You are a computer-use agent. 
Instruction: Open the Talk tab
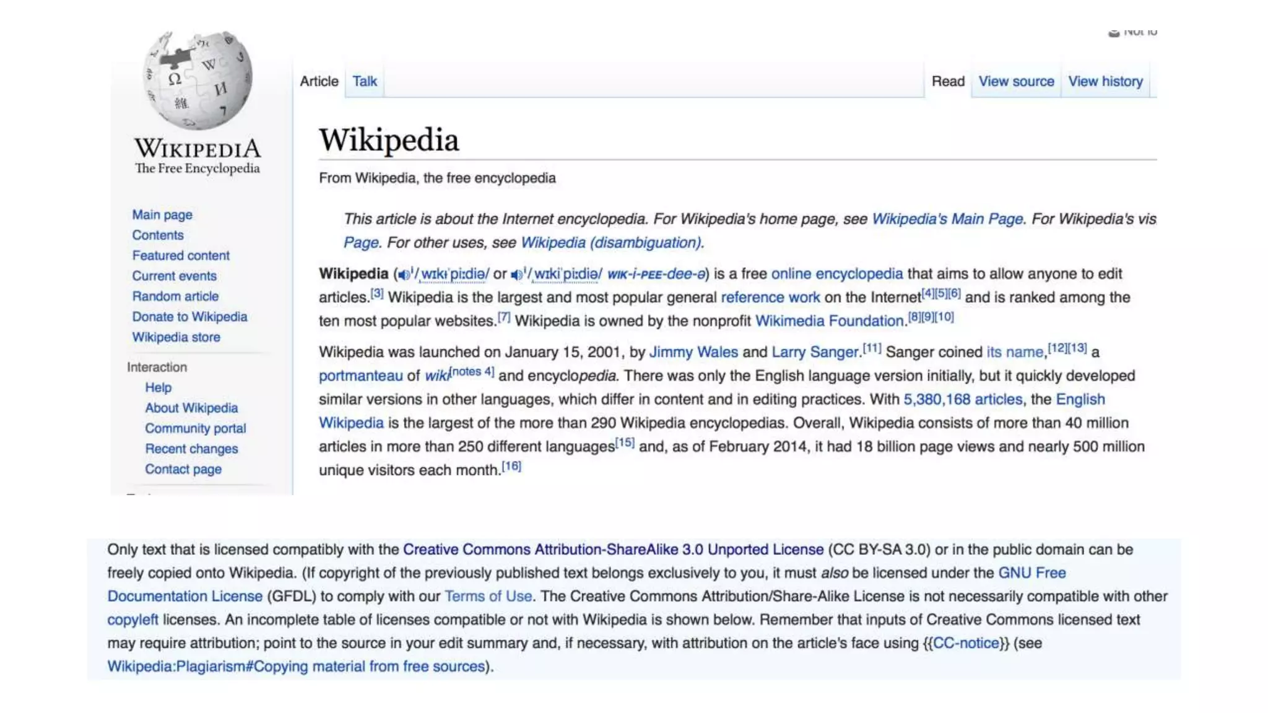pyautogui.click(x=364, y=81)
